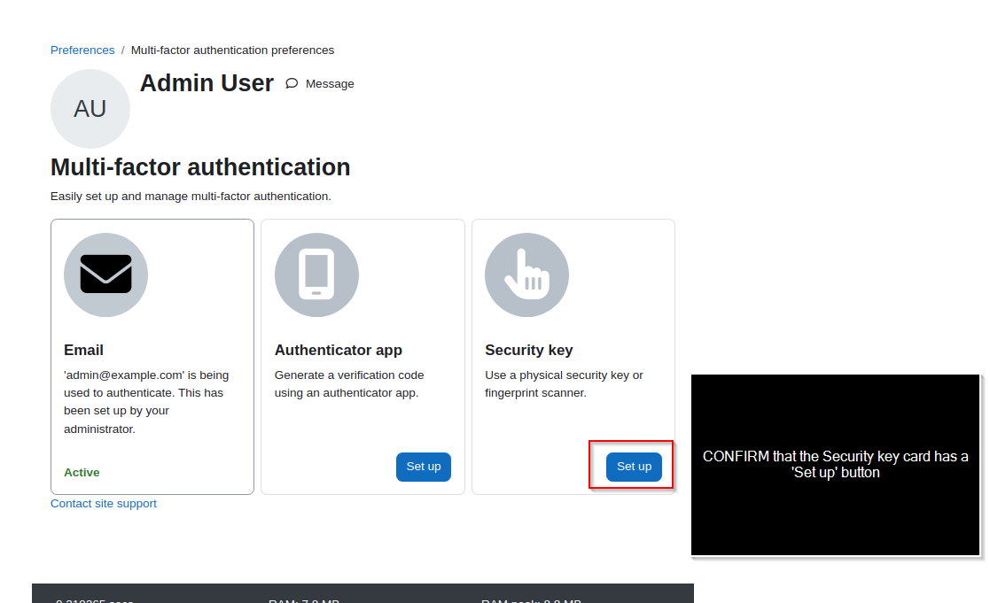The width and height of the screenshot is (990, 603).
Task: Click the AU user avatar
Action: pyautogui.click(x=90, y=109)
